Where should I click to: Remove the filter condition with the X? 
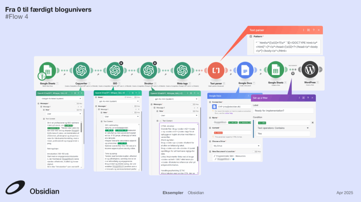[312, 123]
